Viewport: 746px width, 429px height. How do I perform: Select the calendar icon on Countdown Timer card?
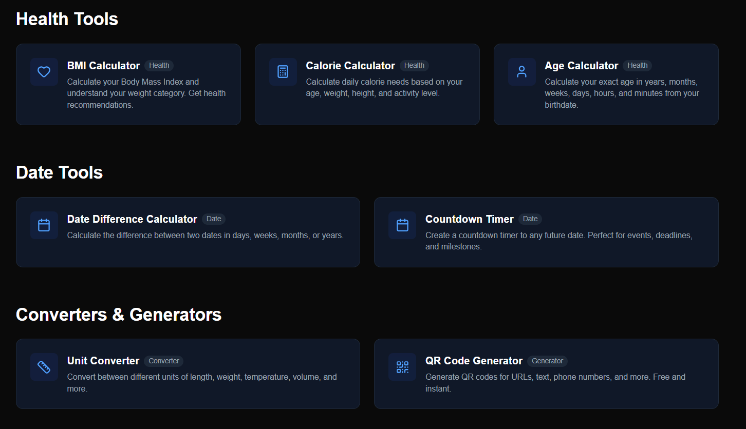[402, 225]
